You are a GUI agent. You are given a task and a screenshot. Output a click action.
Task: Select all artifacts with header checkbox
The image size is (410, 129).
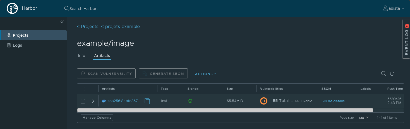pos(83,89)
